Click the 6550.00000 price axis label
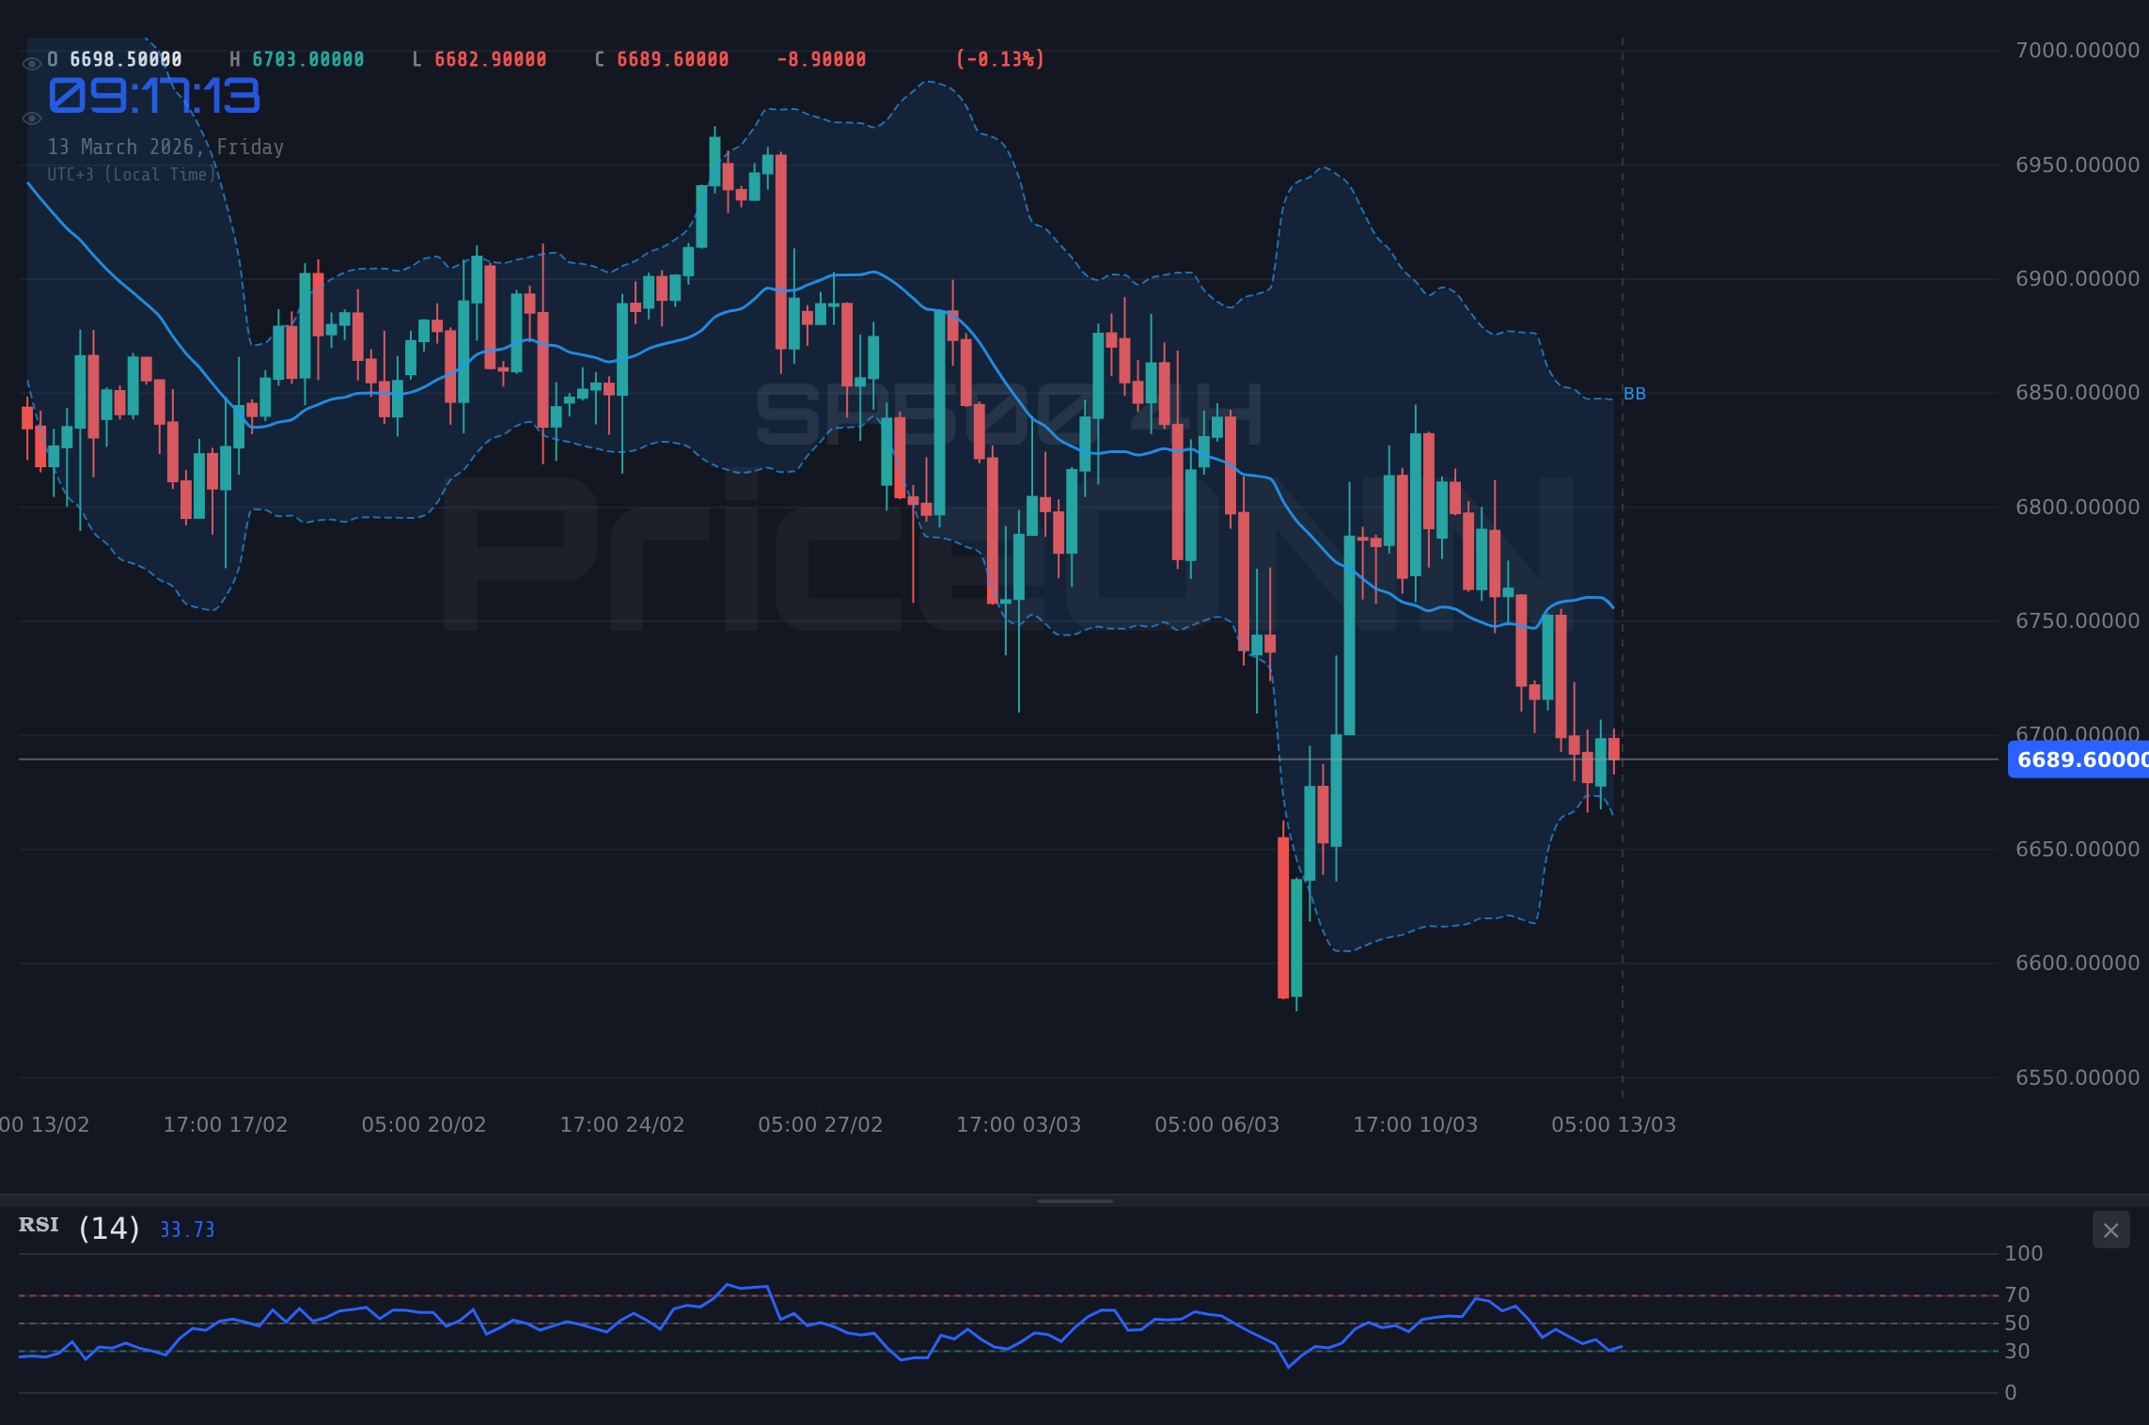This screenshot has height=1425, width=2149. tap(2078, 1078)
